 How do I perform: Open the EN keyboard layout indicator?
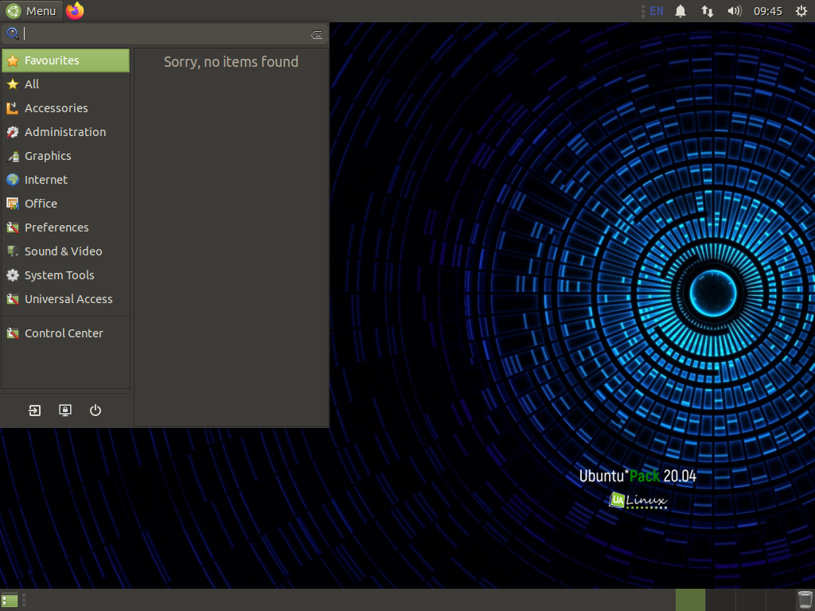pyautogui.click(x=657, y=11)
